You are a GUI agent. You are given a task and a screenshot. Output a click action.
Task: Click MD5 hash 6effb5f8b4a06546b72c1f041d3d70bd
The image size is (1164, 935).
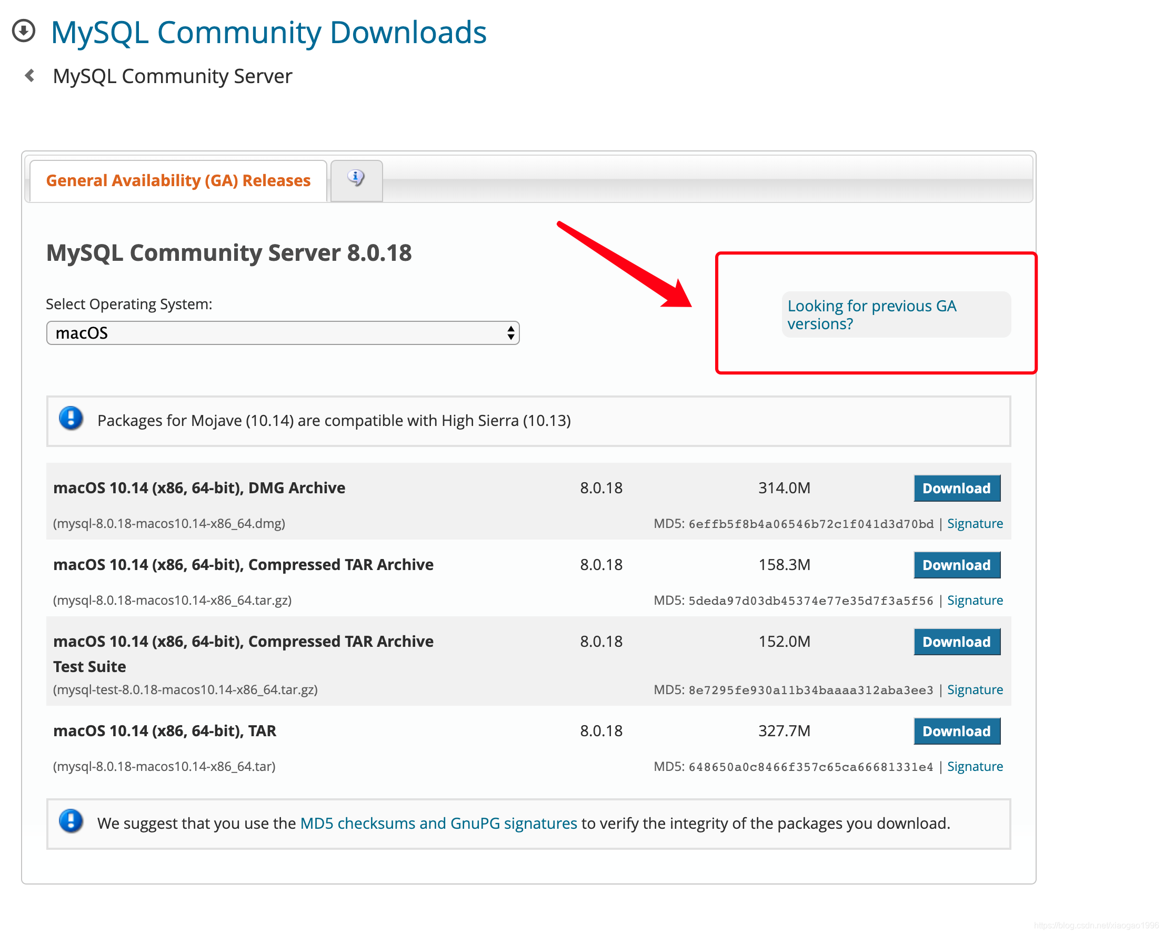tap(811, 524)
